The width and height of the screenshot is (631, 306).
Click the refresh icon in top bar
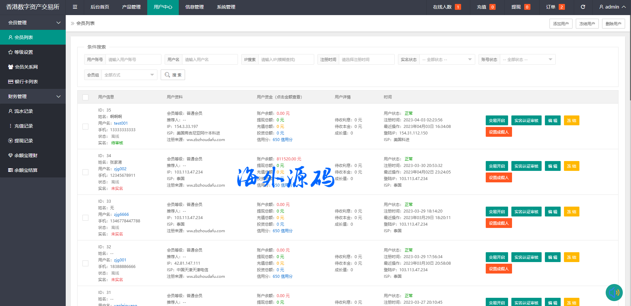[583, 7]
